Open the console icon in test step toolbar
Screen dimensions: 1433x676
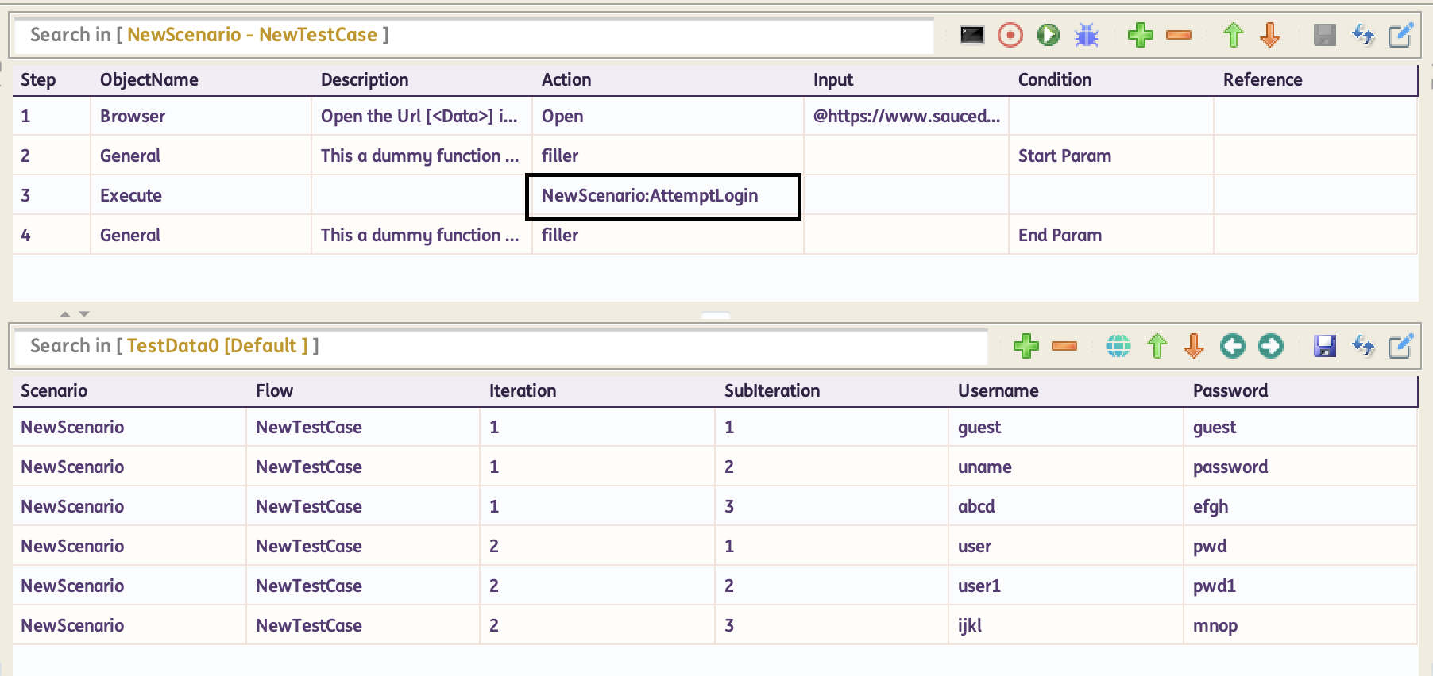tap(972, 35)
